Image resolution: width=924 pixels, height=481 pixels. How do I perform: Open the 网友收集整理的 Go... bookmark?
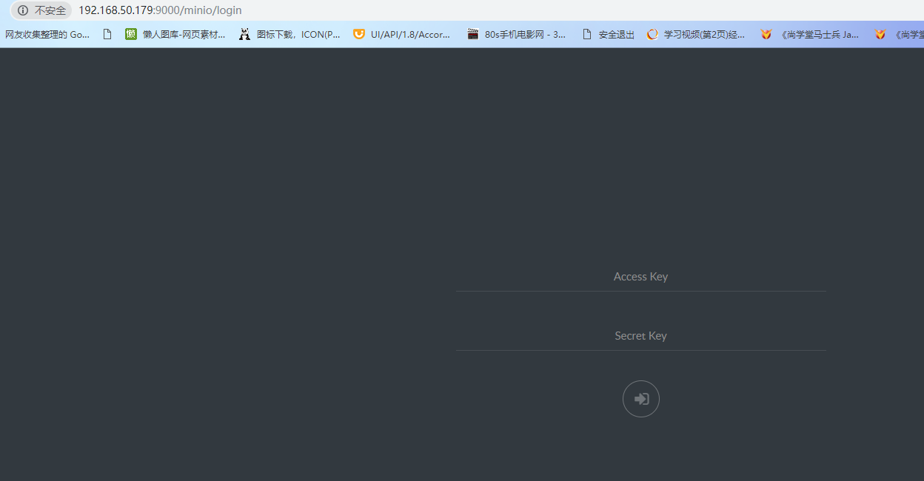point(47,34)
